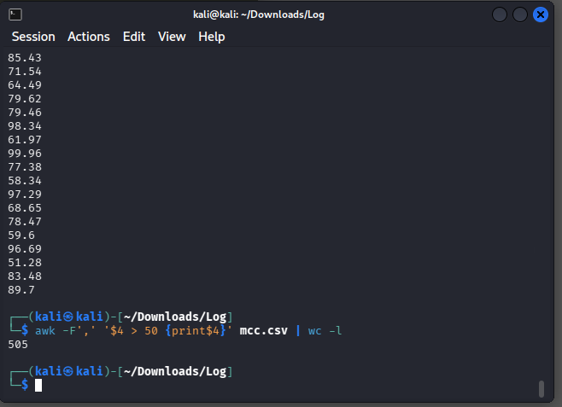This screenshot has height=407, width=562.
Task: Click the output value 71.54
Action: (25, 71)
